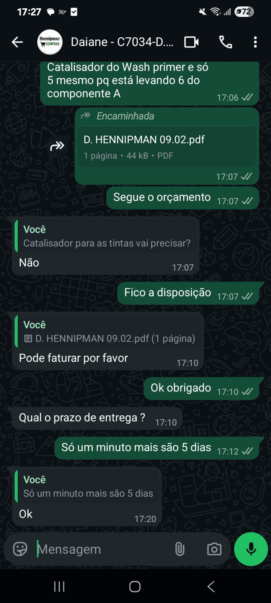Open the emoji sticker picker
The image size is (271, 603).
click(x=20, y=549)
